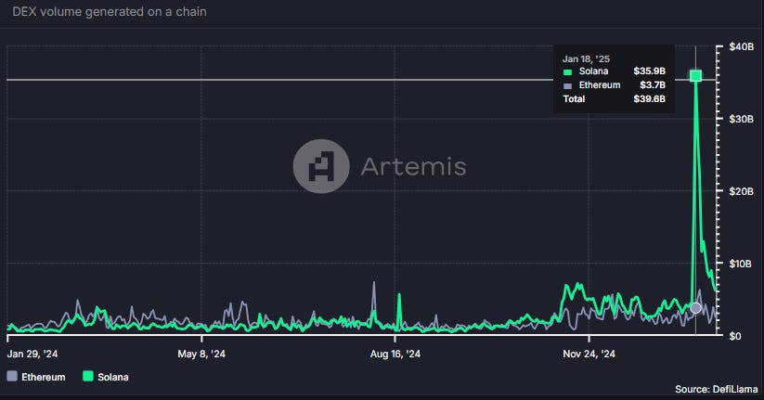Screen dimensions: 764x400
Task: Click the 'Nov 24, '24' x-axis label
Action: click(x=589, y=355)
